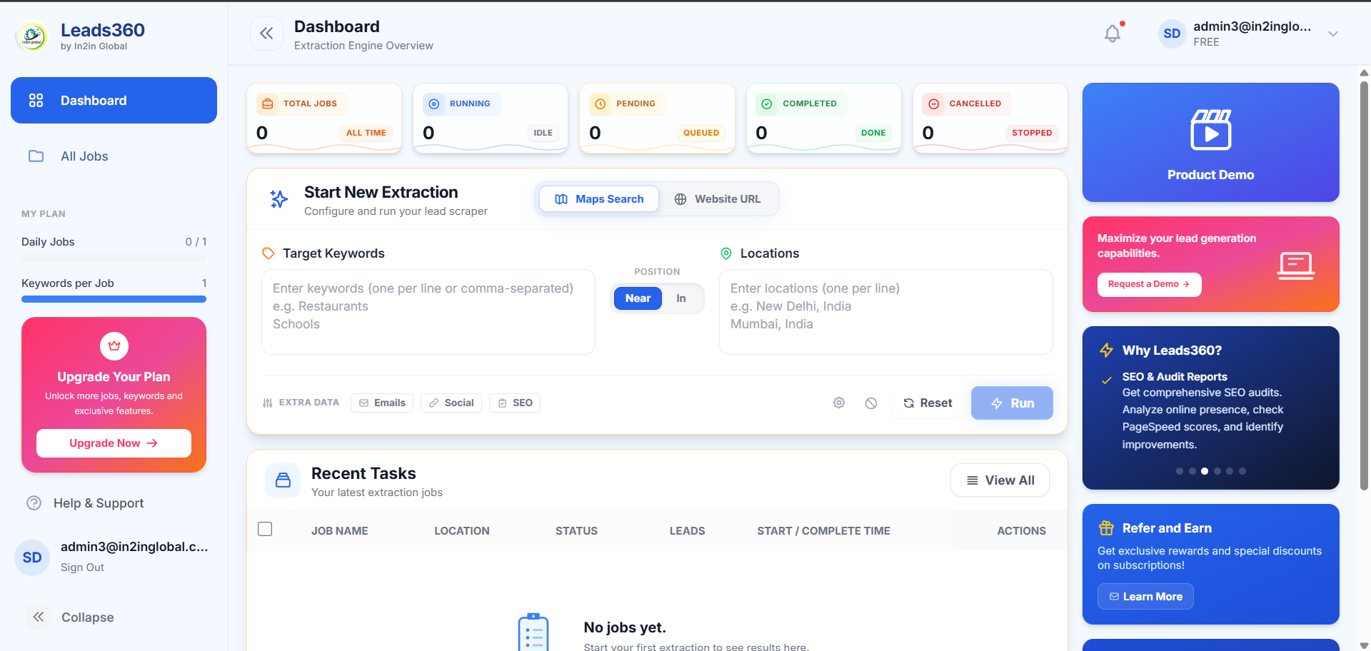Open extraction settings gear icon
This screenshot has height=651, width=1371.
coord(839,403)
